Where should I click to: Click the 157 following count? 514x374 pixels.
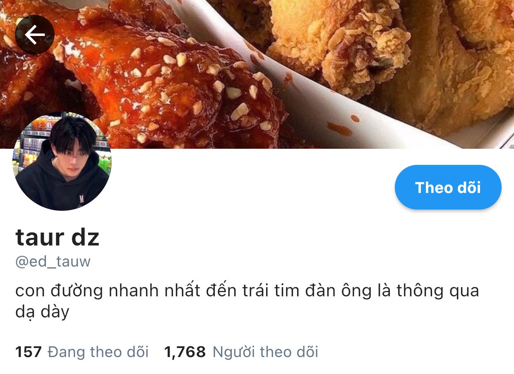[x=29, y=352]
